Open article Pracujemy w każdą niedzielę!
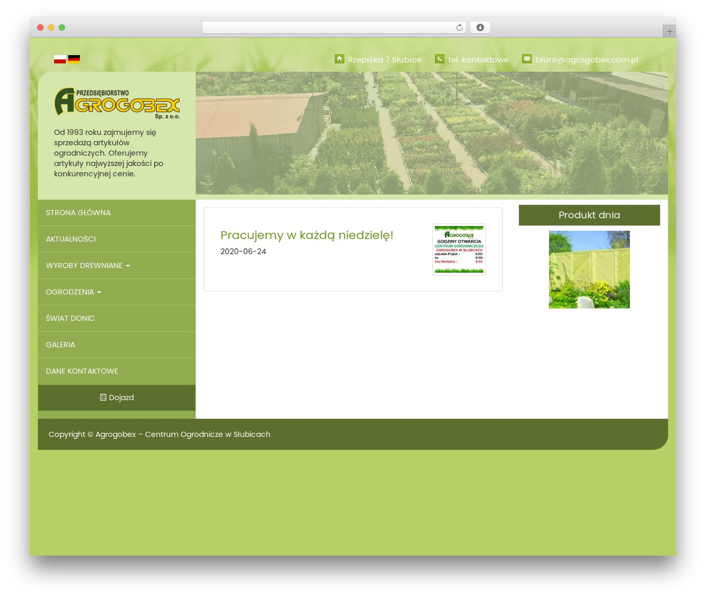706x598 pixels. pos(307,235)
